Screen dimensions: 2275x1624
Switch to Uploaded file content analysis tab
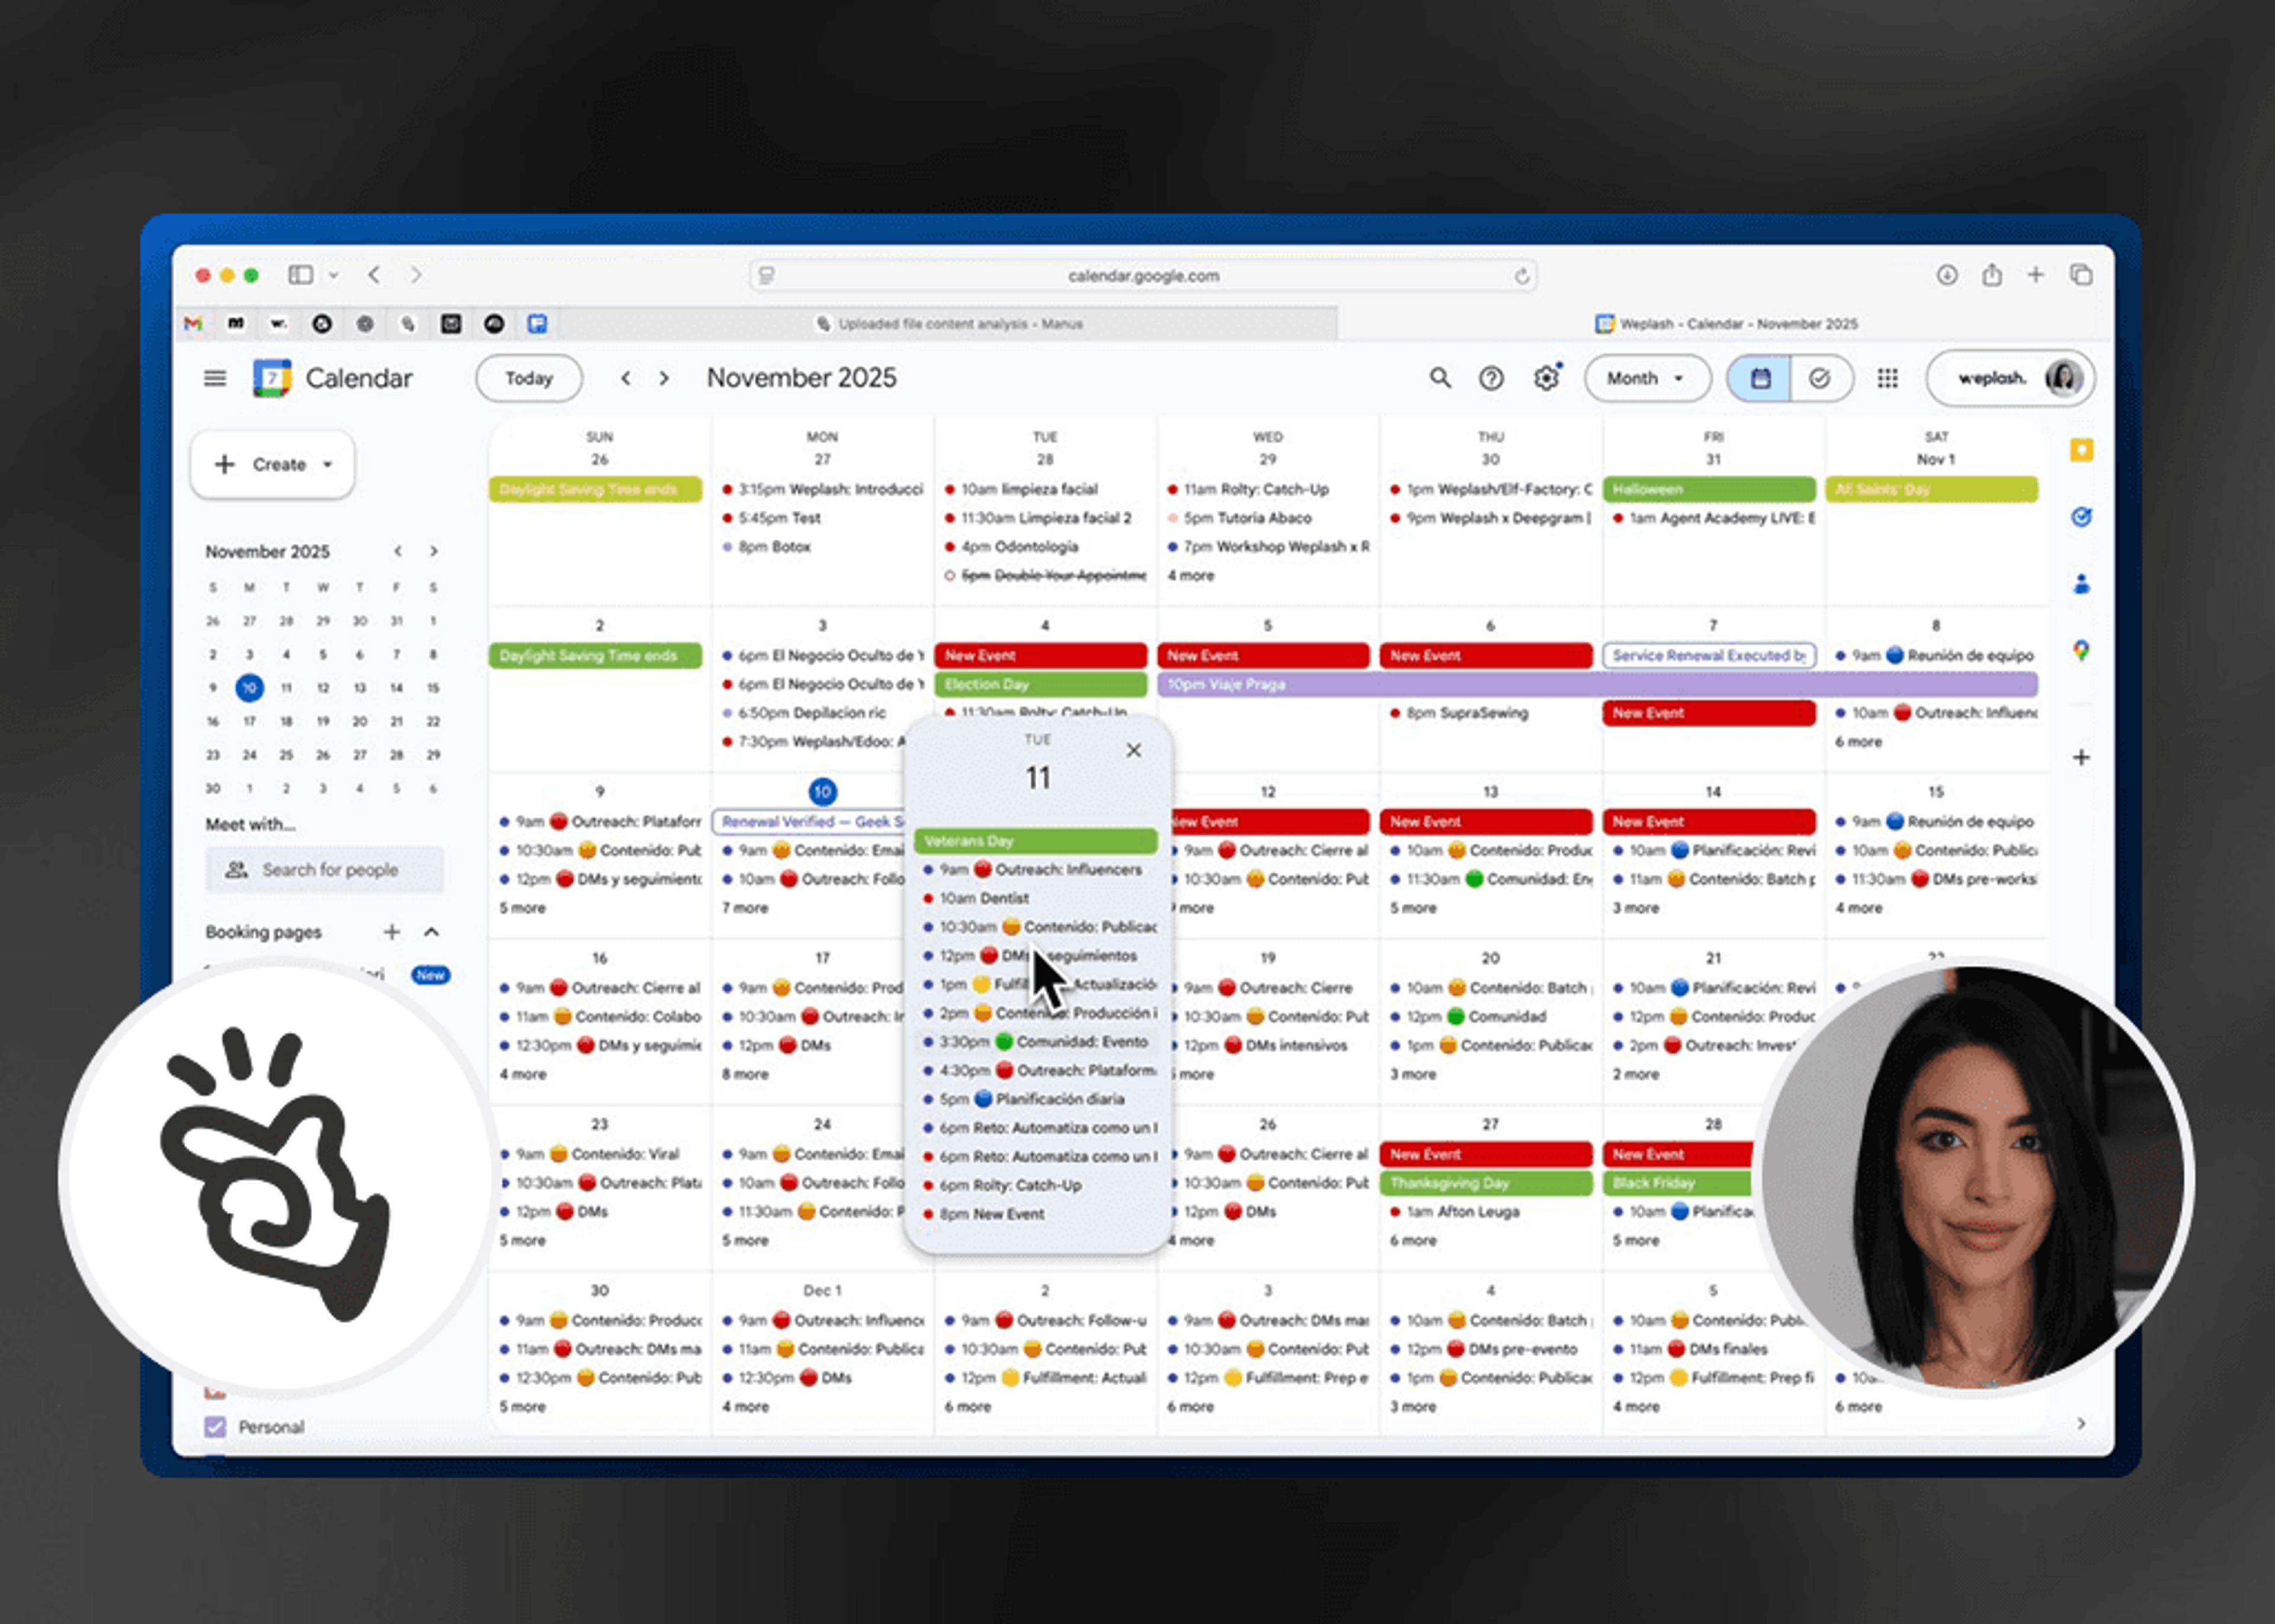(x=948, y=324)
